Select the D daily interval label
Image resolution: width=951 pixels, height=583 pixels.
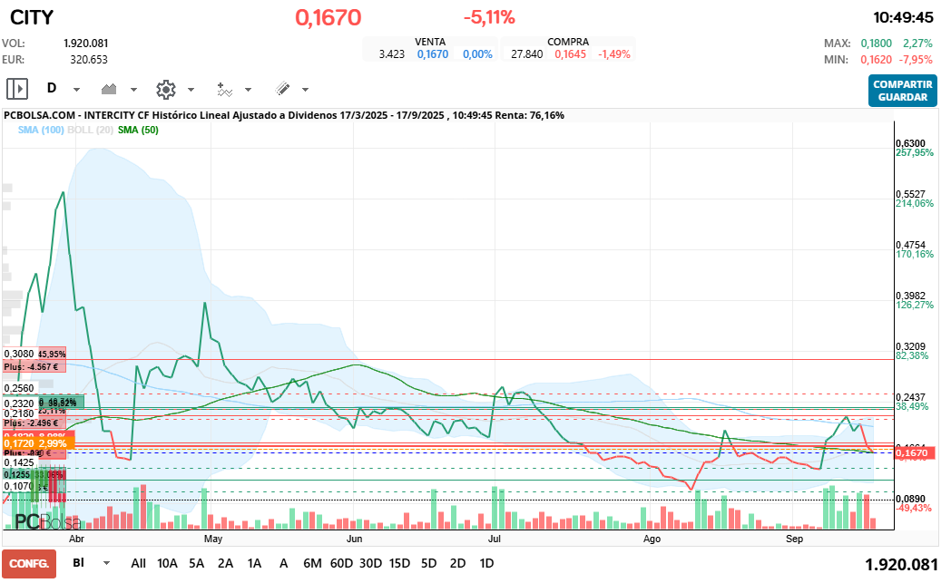[x=52, y=89]
